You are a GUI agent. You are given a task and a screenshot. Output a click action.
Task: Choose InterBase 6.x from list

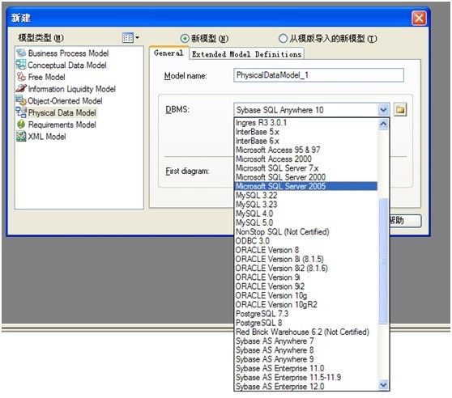306,141
